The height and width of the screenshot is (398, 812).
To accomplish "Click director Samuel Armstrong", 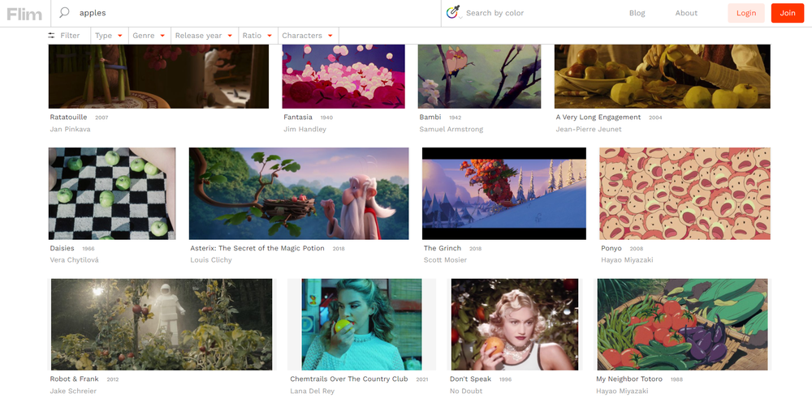I will click(x=451, y=129).
